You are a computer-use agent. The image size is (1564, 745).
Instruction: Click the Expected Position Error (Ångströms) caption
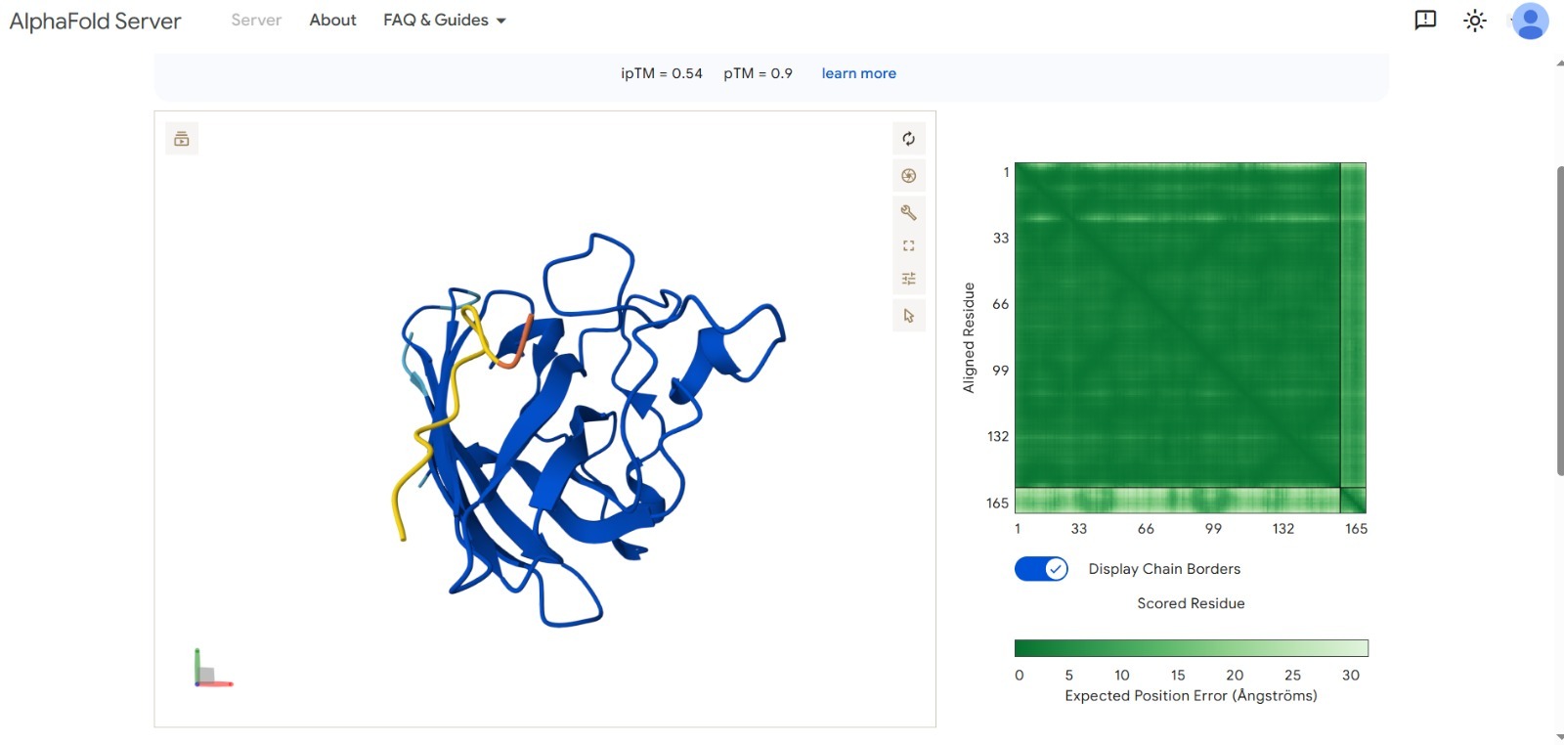1191,695
